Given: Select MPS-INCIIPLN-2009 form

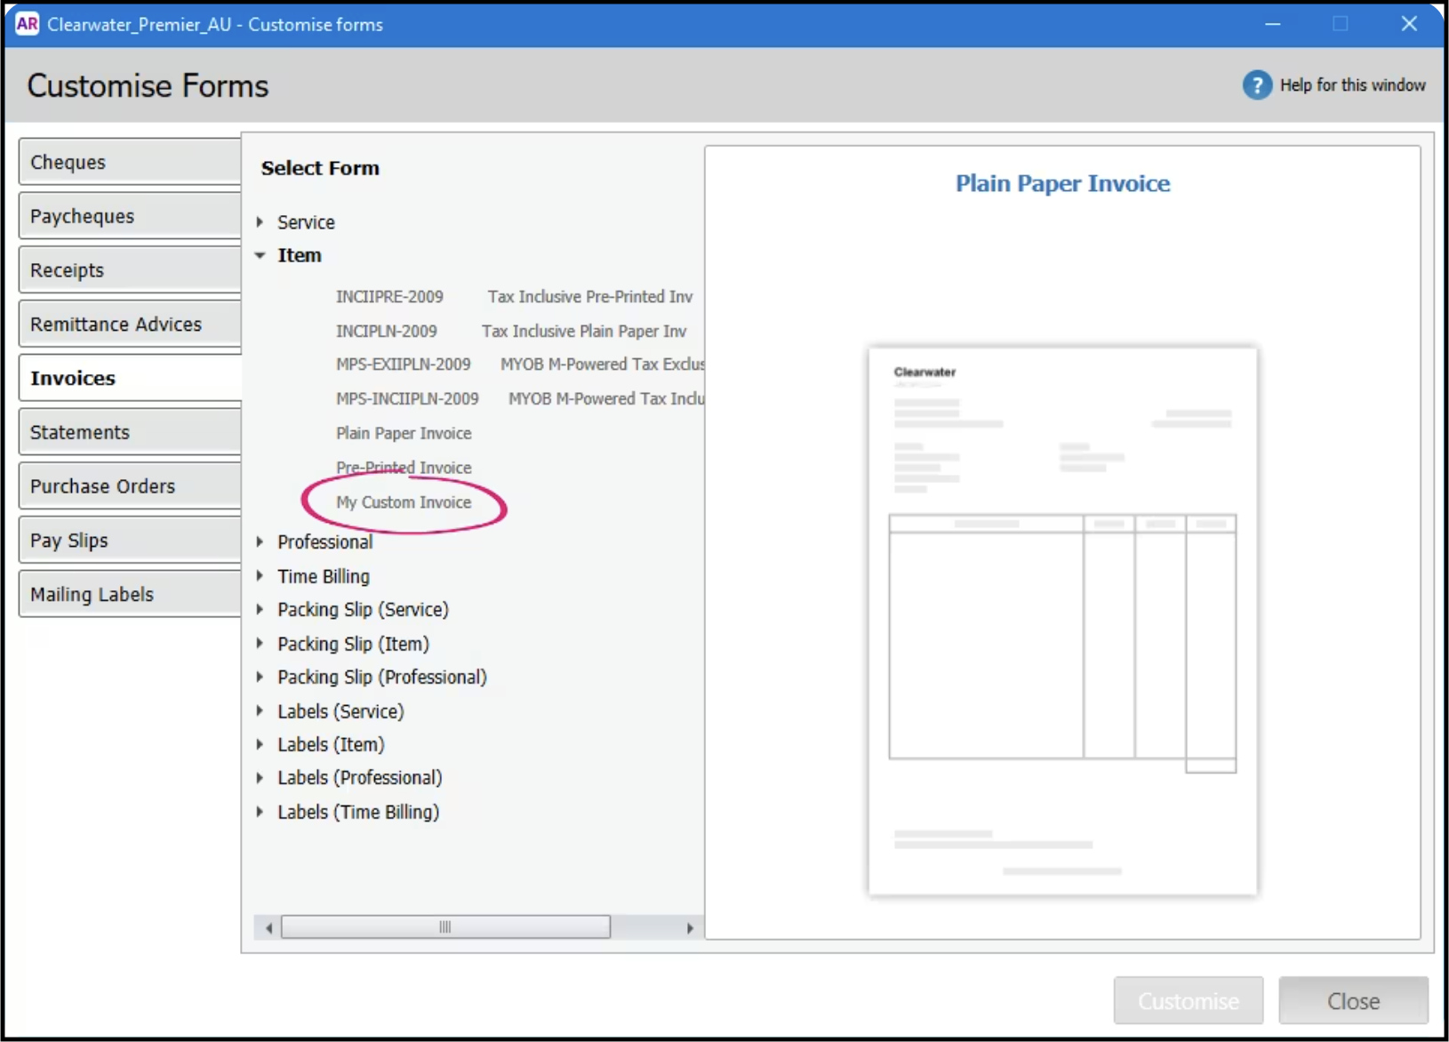Looking at the screenshot, I should pos(407,399).
